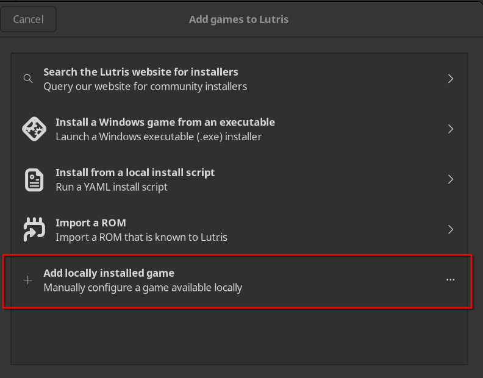Click the 'Add games to Lutris' title
483x378 pixels.
tap(238, 20)
